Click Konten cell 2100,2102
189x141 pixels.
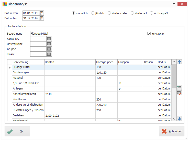pyautogui.click(x=70, y=116)
